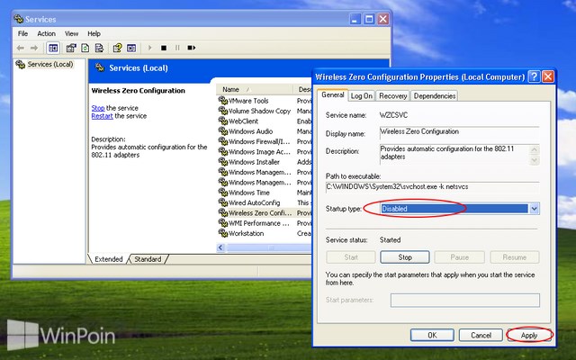Minimize the Services window

pos(355,19)
